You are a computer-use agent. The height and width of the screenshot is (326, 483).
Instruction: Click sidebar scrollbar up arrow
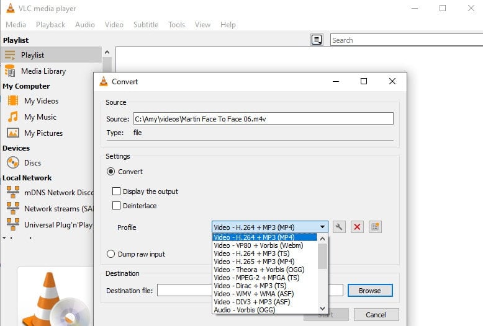point(107,52)
